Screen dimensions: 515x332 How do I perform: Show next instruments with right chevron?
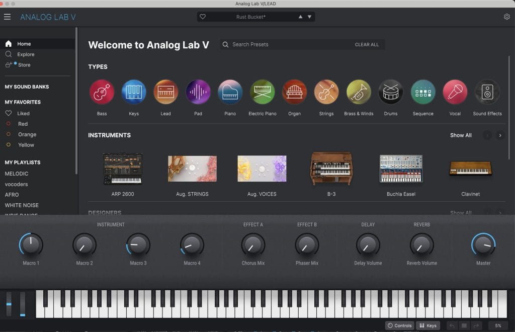(x=500, y=135)
